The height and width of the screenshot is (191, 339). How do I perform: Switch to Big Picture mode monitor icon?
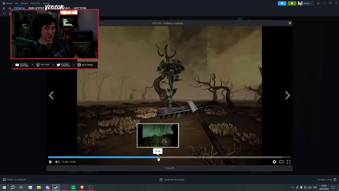coord(318,3)
